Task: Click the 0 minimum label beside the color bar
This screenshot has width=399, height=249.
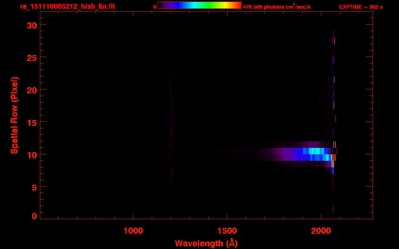Action: pos(155,7)
